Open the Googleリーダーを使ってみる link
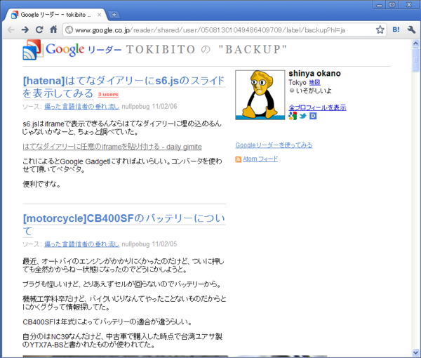Screen dimensions: 421x358 (274, 145)
